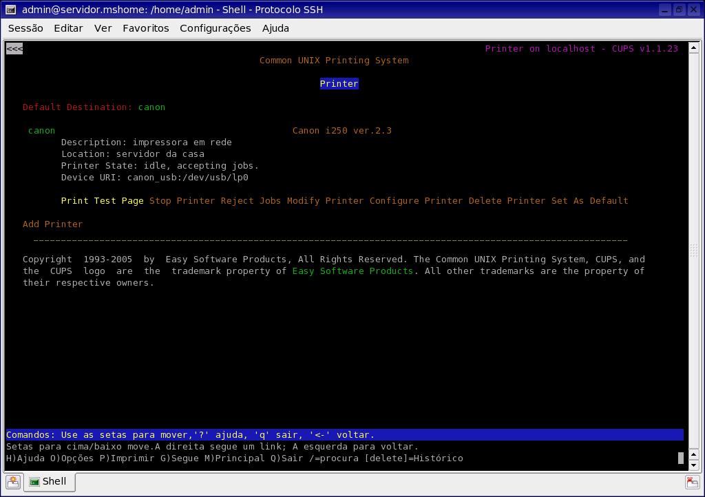Click the <<< back indicator in terminal
This screenshot has width=705, height=497.
click(14, 49)
